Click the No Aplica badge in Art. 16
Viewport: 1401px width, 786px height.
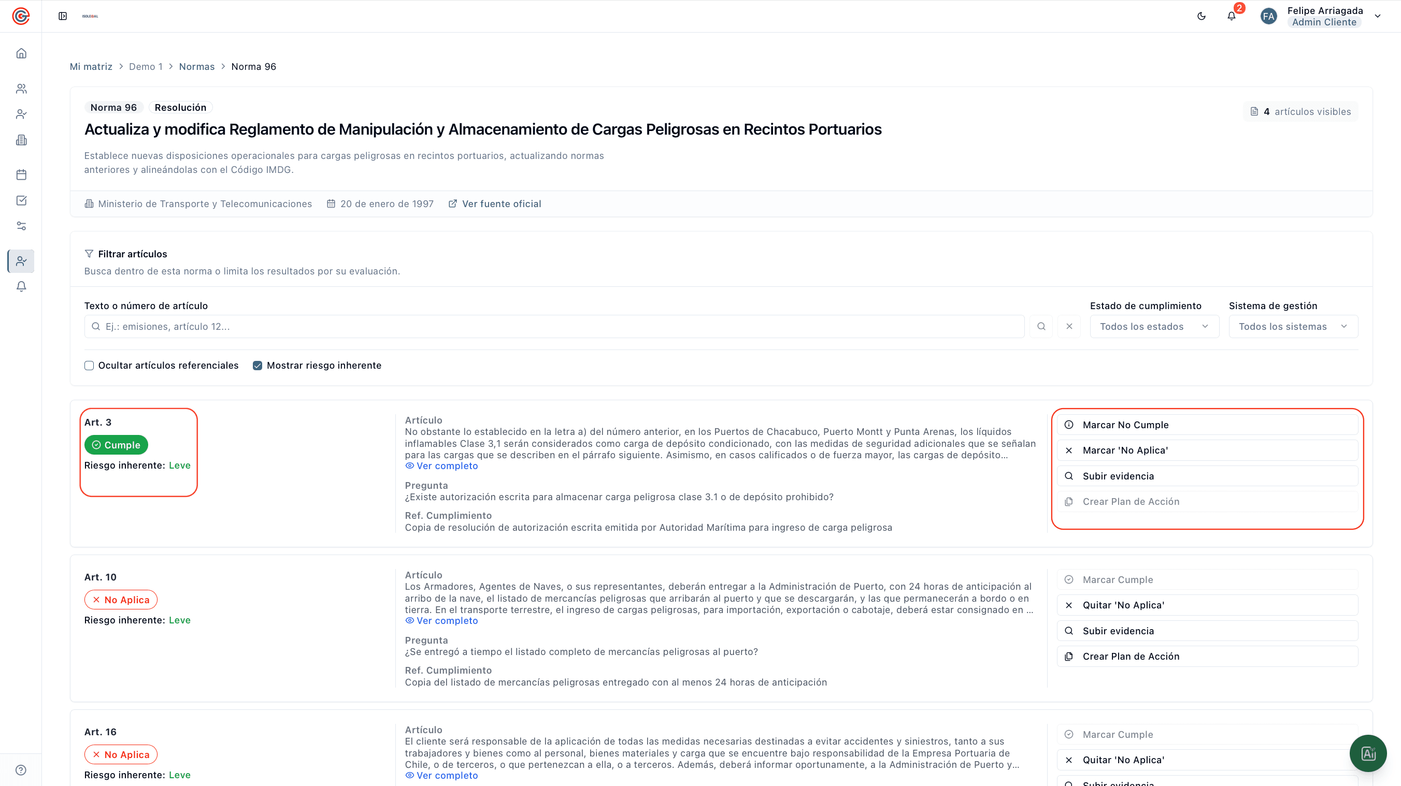pyautogui.click(x=121, y=754)
